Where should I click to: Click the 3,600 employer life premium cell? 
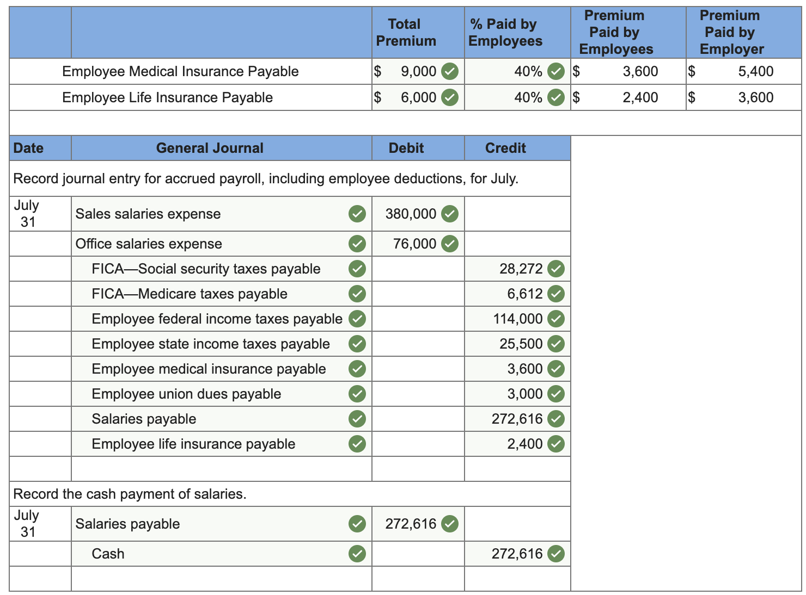(x=744, y=97)
